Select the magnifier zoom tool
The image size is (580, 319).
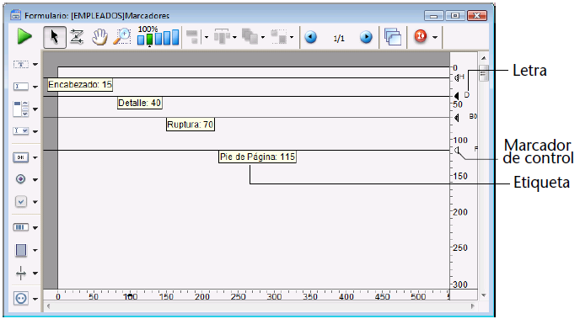122,37
